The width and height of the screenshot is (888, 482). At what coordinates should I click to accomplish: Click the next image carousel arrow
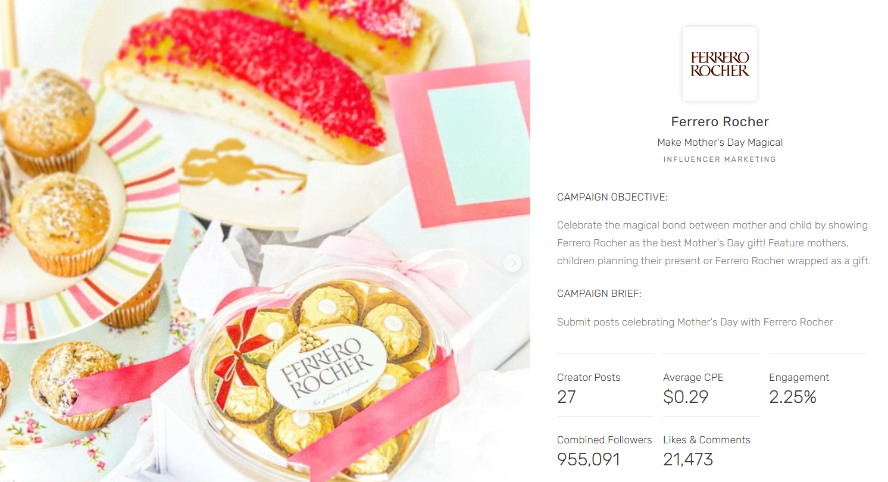[x=512, y=263]
